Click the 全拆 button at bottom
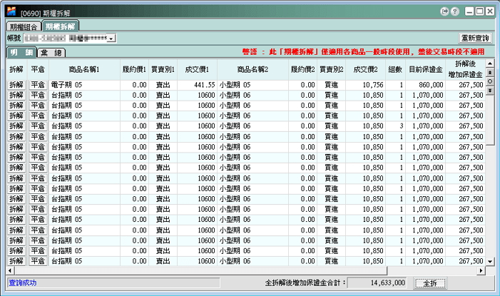 (429, 282)
